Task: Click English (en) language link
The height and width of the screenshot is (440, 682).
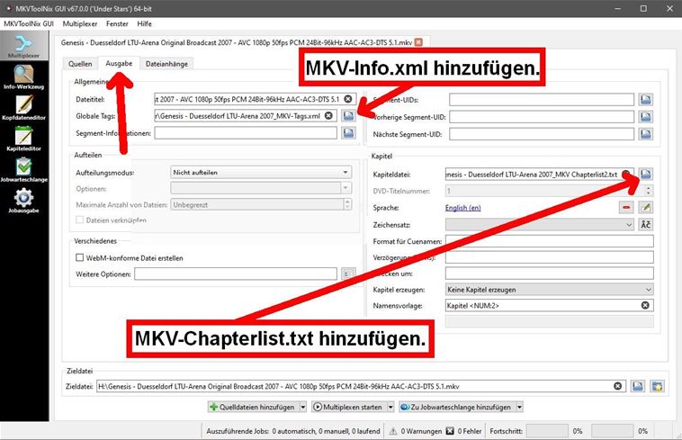Action: coord(462,208)
